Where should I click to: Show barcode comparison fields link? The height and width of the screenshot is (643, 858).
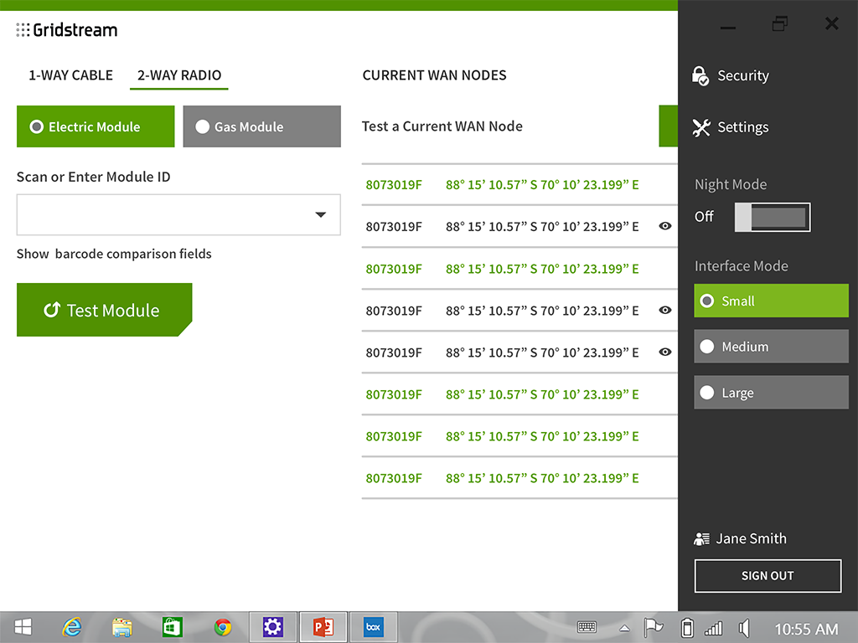coord(114,254)
